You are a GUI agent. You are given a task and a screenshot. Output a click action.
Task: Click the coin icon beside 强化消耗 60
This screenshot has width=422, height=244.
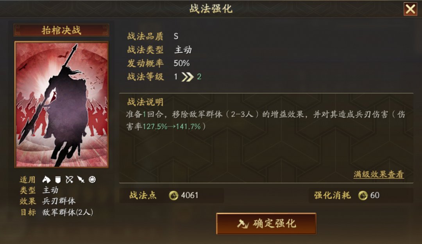coord(363,195)
